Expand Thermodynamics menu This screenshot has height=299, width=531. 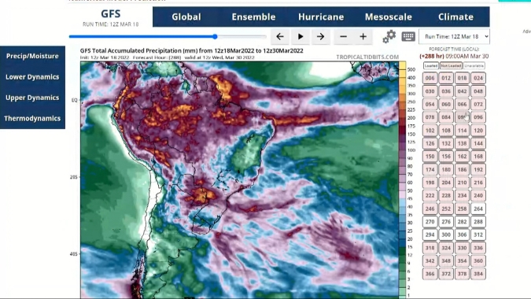(32, 119)
